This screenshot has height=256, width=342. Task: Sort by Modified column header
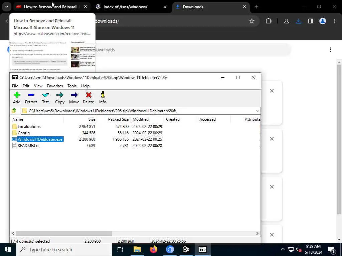pyautogui.click(x=147, y=119)
